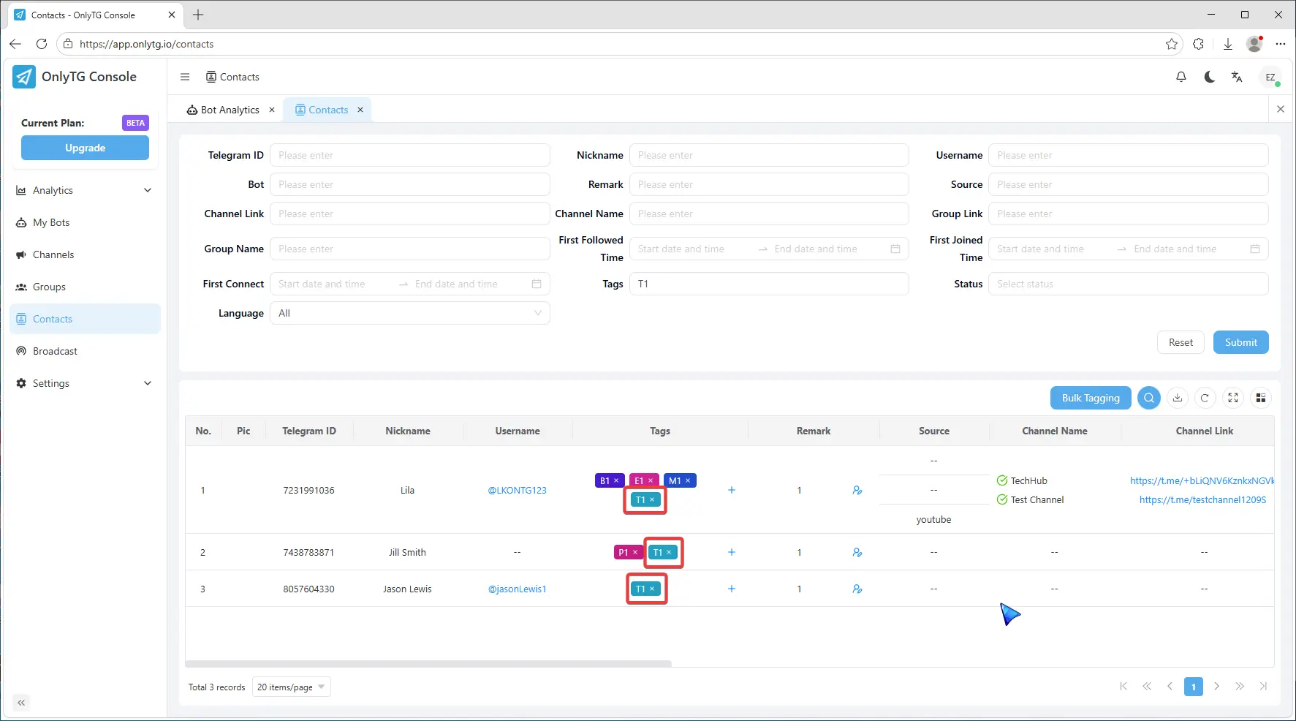Click the notification bell icon
This screenshot has width=1296, height=721.
(1181, 77)
